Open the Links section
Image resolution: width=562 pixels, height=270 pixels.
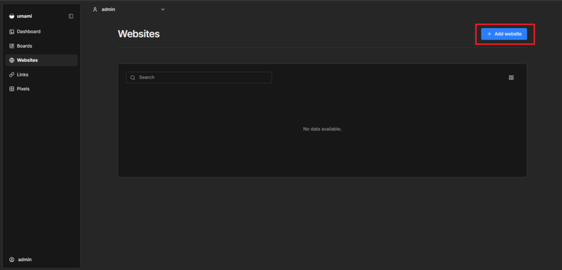pos(41,74)
